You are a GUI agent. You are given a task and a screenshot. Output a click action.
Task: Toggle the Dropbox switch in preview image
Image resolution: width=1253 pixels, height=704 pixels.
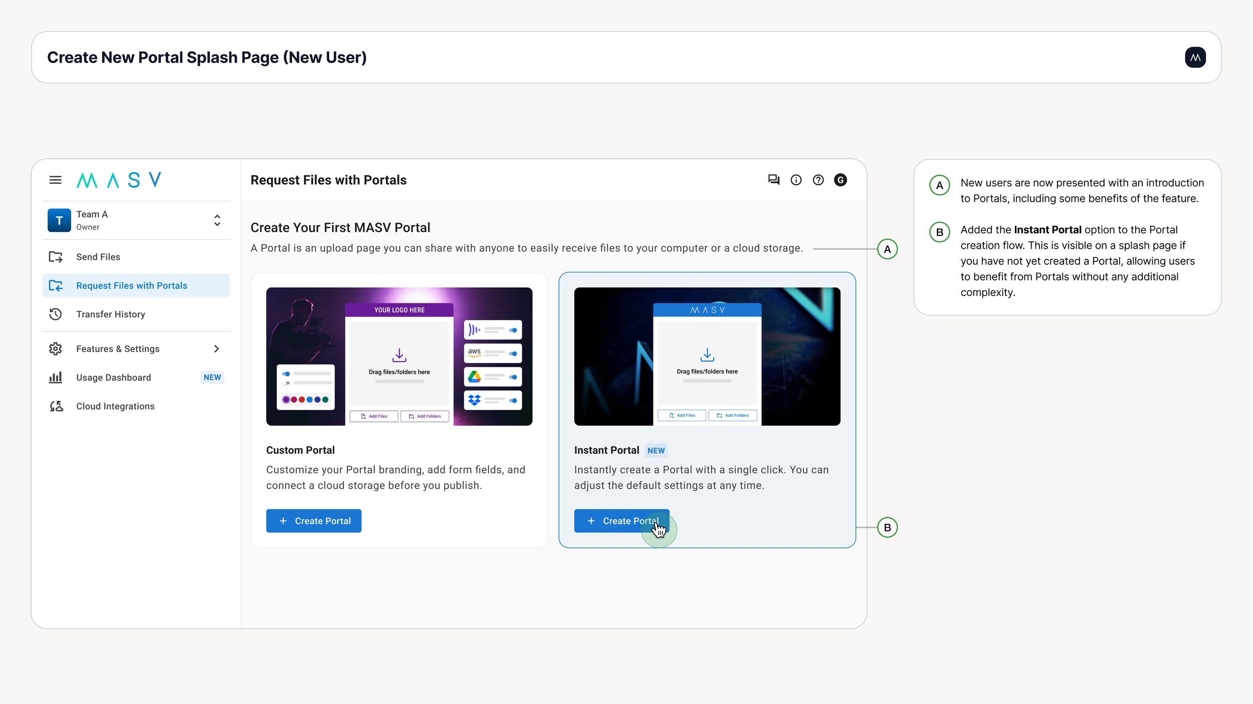pos(513,400)
